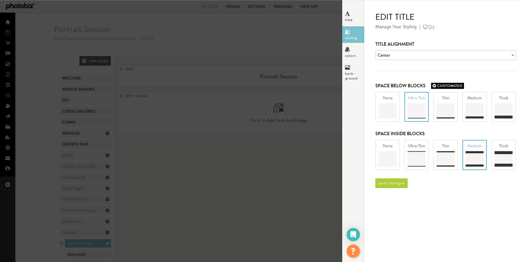Screen dimensions: 519x262
Task: Click the home icon in left sidebar
Action: 8,22
